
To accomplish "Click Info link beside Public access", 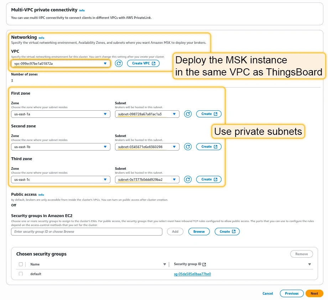I will pos(41,195).
